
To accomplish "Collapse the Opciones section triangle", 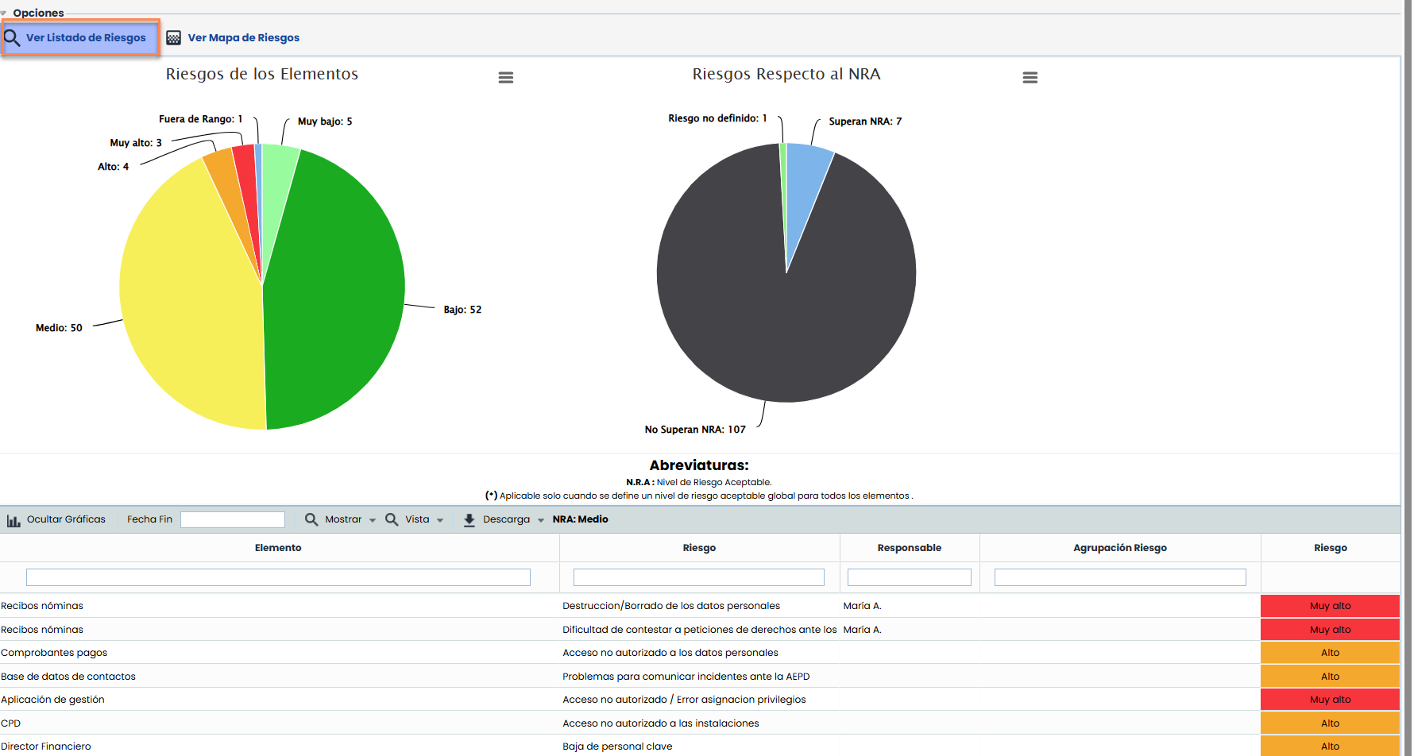I will [4, 13].
